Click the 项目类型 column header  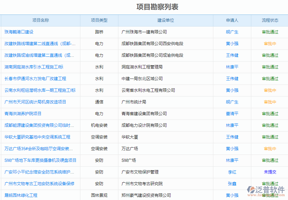click(99, 20)
